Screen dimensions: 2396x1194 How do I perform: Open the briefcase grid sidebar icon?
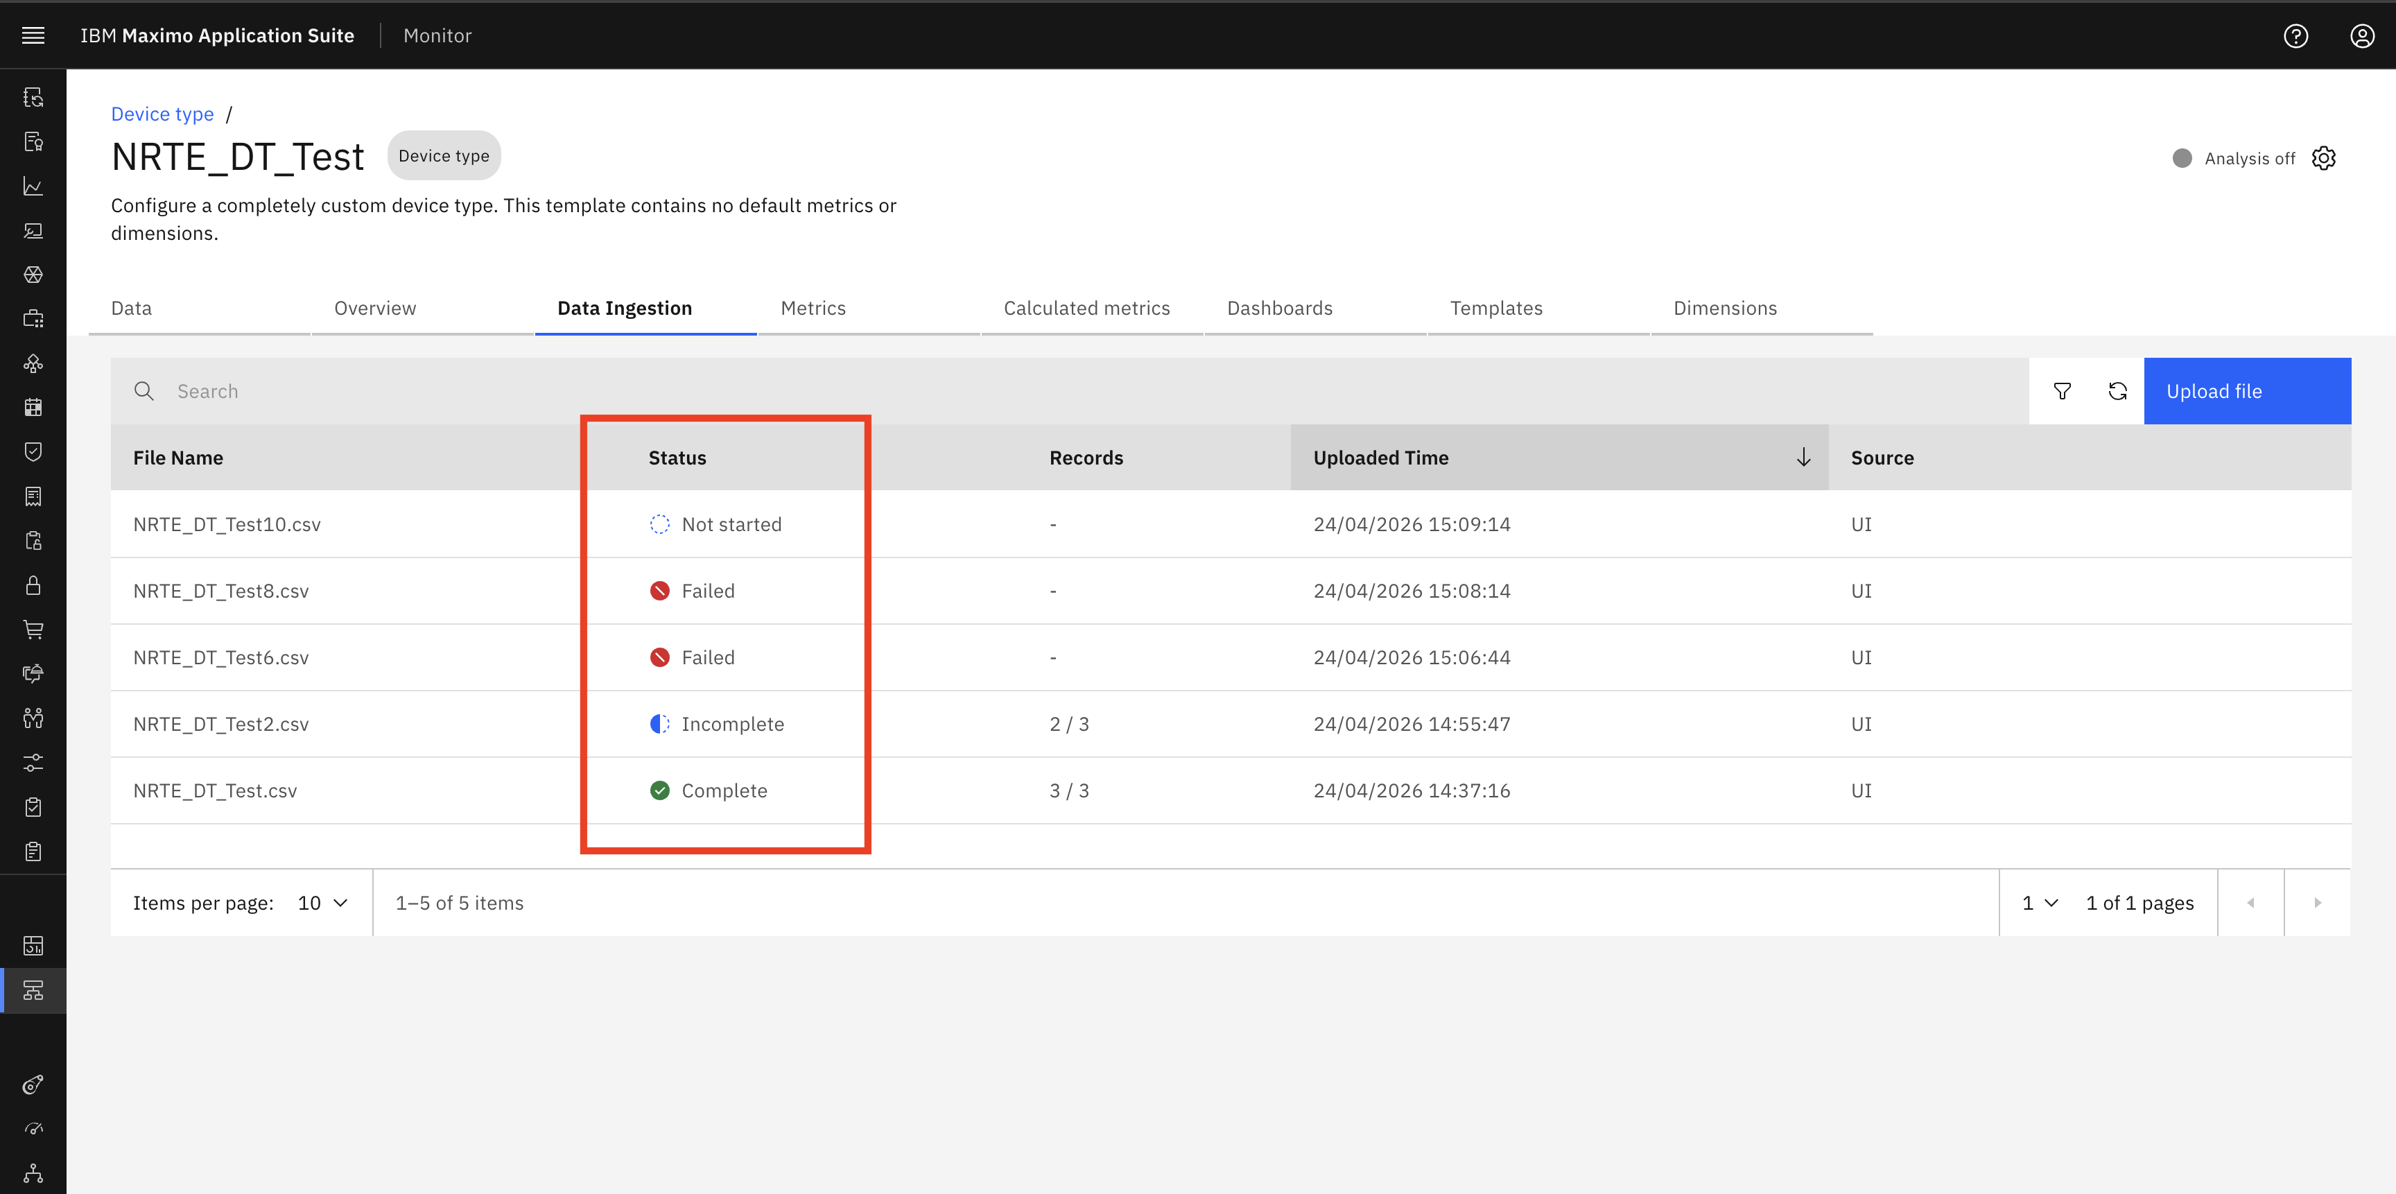click(x=33, y=319)
